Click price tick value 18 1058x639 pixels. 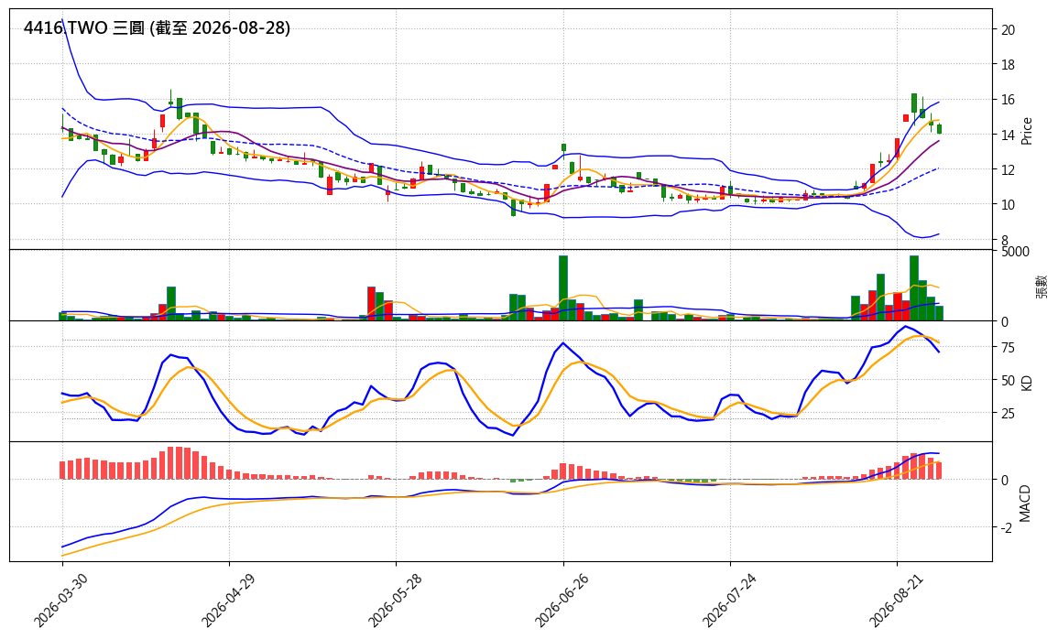pos(1009,65)
